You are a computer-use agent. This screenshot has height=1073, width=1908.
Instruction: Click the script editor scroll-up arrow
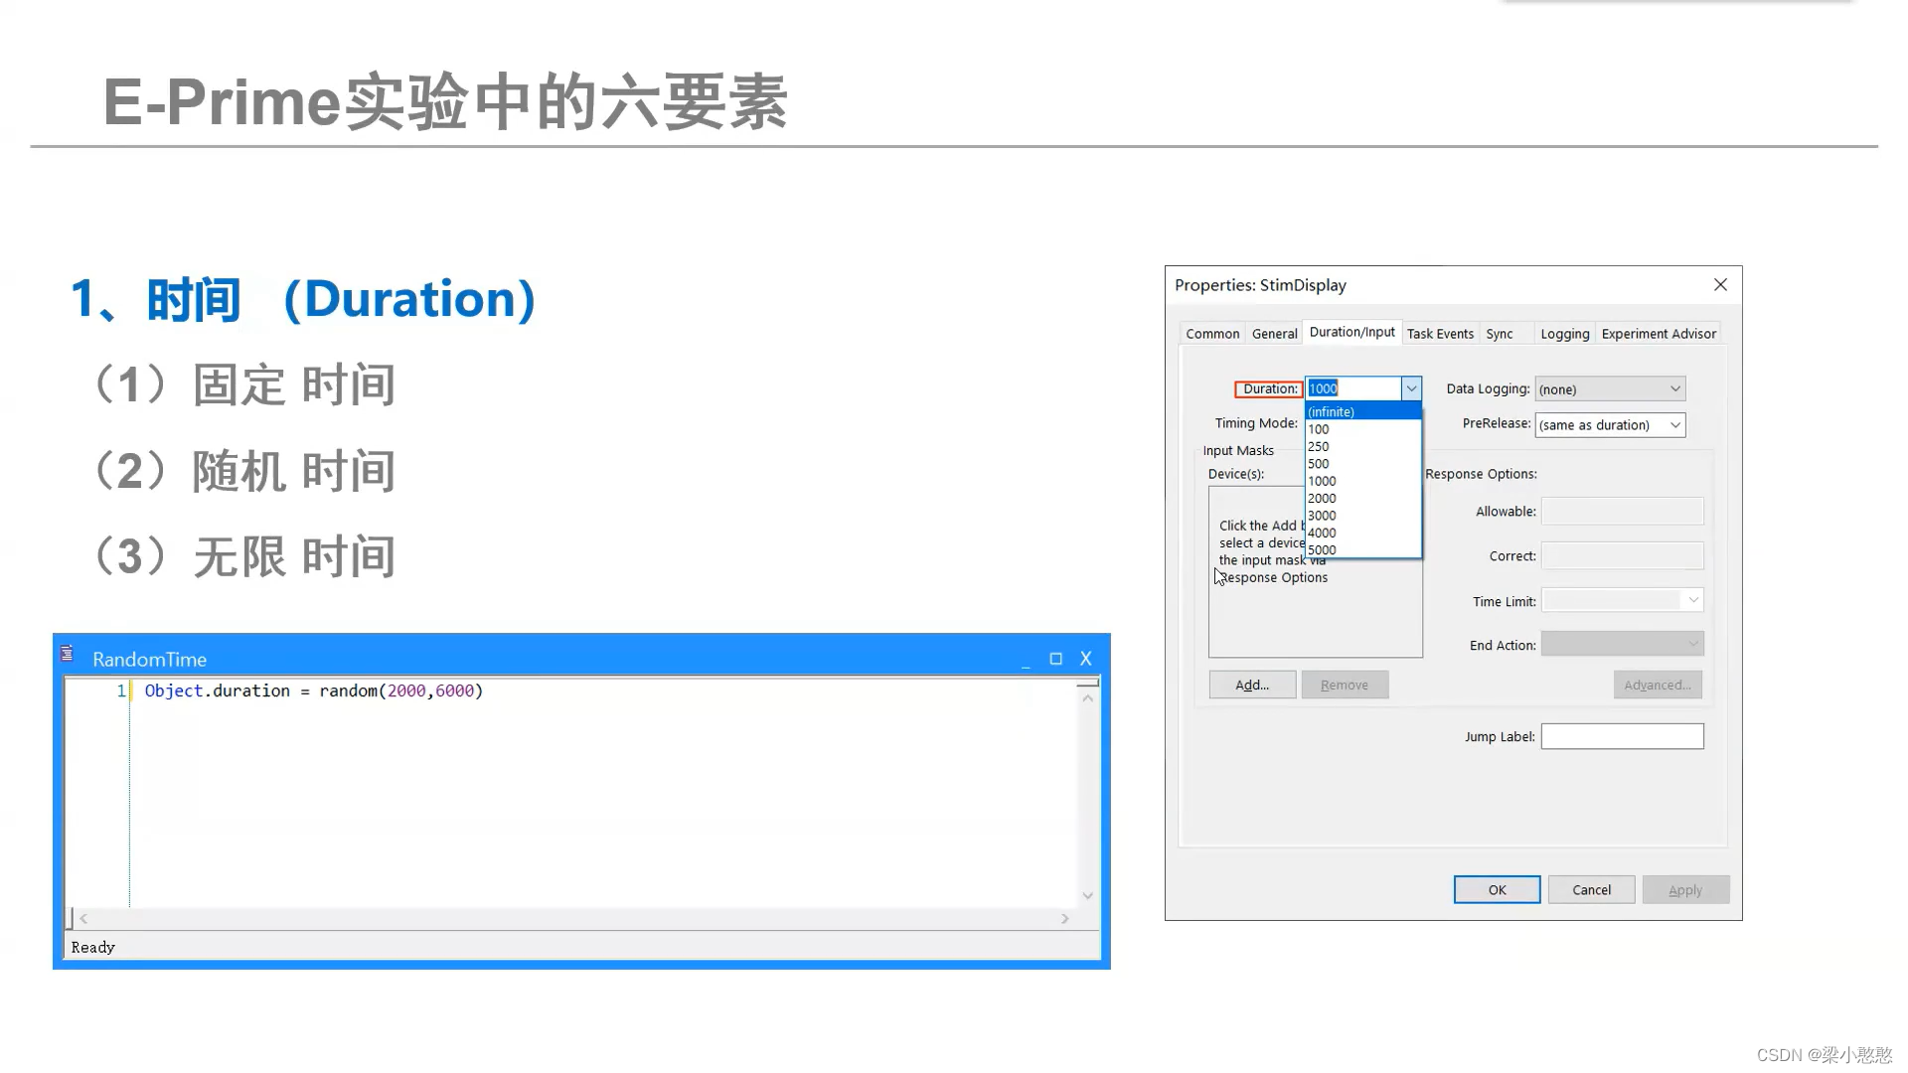pyautogui.click(x=1088, y=698)
